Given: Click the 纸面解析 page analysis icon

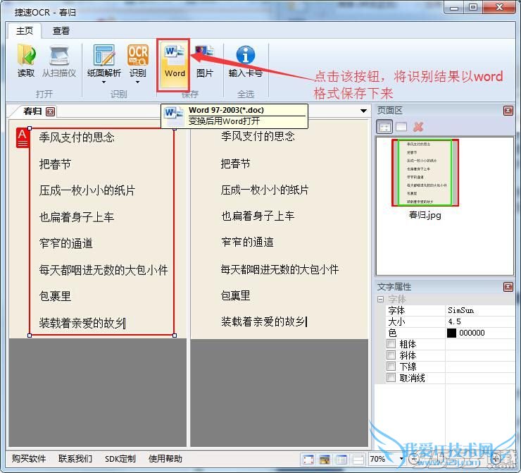Looking at the screenshot, I should 103,55.
